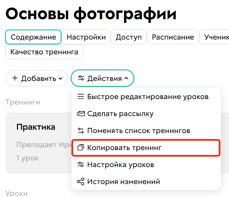Choose История изменений from the menu
The width and height of the screenshot is (229, 197).
point(124,182)
